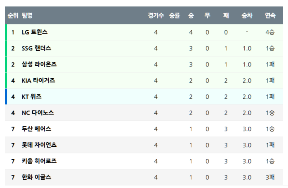Click the 무 column header
Viewport: 288px width, 188px height.
(x=207, y=16)
